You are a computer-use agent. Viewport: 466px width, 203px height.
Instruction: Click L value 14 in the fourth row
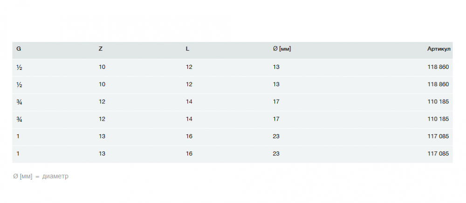[x=189, y=119]
